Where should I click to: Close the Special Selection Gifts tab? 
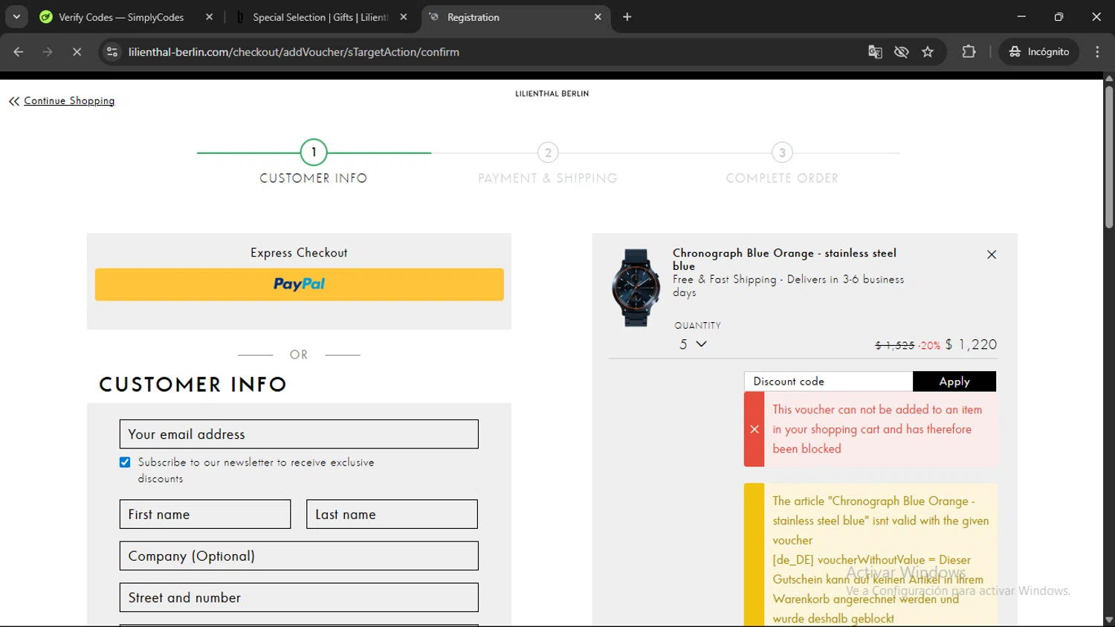click(x=404, y=17)
